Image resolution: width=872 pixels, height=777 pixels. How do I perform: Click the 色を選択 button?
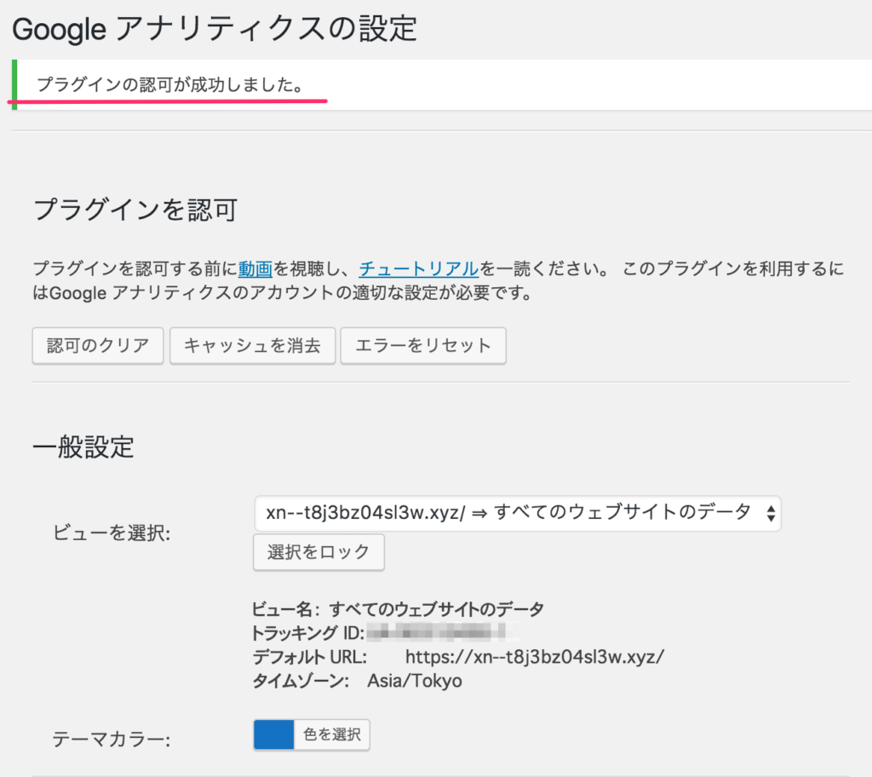[332, 734]
